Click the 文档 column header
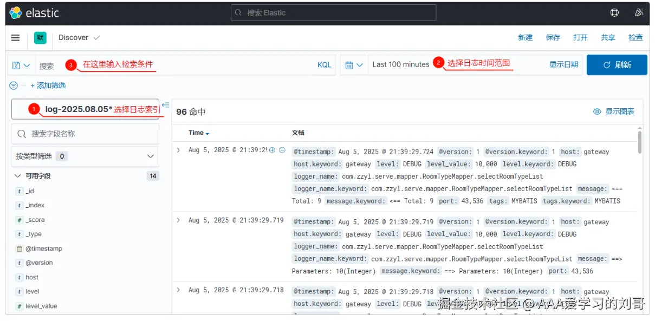The height and width of the screenshot is (321, 655). pos(298,133)
